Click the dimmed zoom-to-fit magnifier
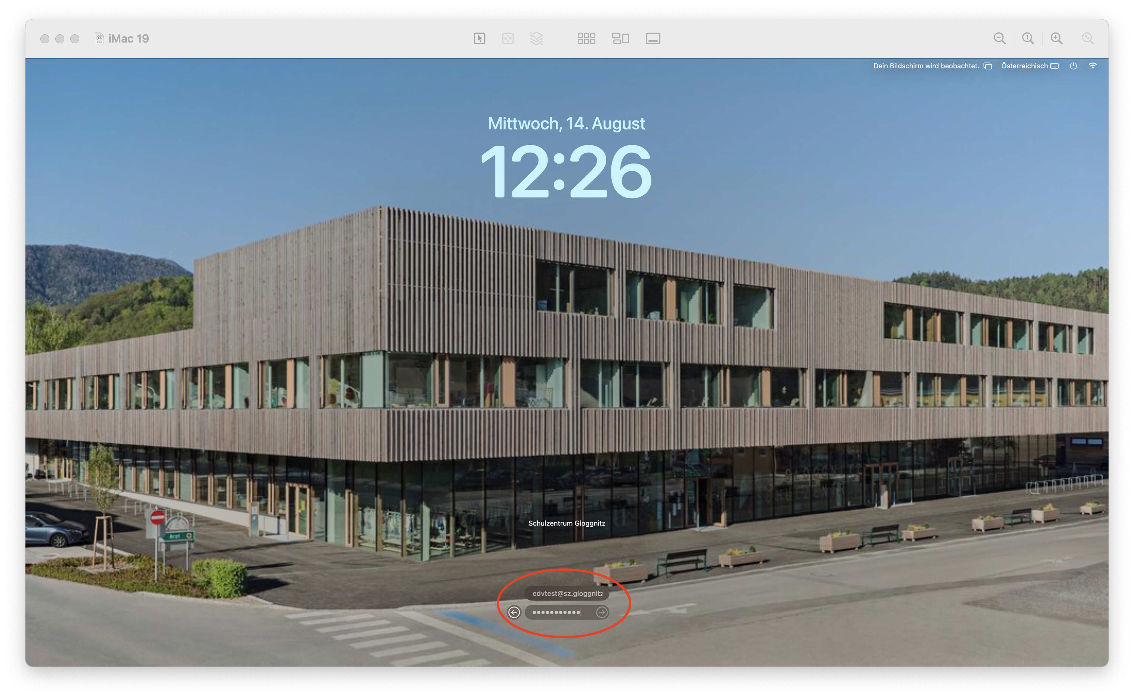This screenshot has width=1134, height=698. [1087, 38]
